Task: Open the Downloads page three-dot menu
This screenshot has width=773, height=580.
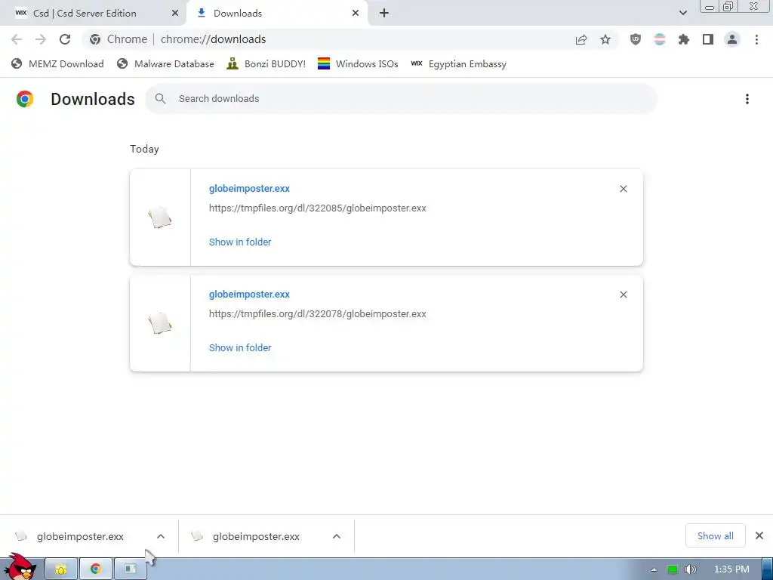Action: [747, 99]
